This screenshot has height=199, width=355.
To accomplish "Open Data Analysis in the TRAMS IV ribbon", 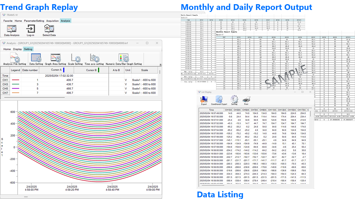I will pyautogui.click(x=12, y=31).
